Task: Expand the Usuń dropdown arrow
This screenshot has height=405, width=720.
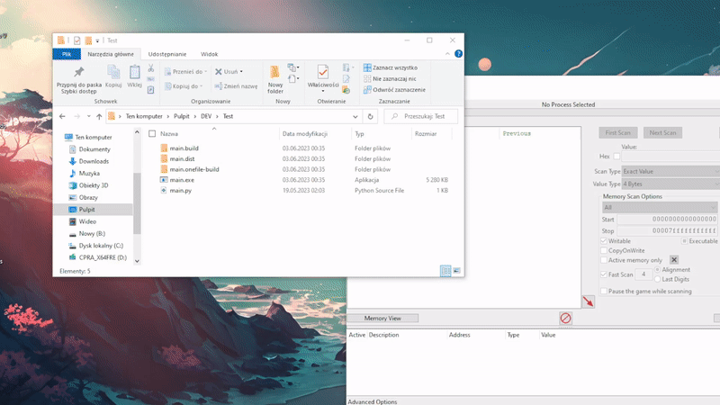Action: coord(241,72)
